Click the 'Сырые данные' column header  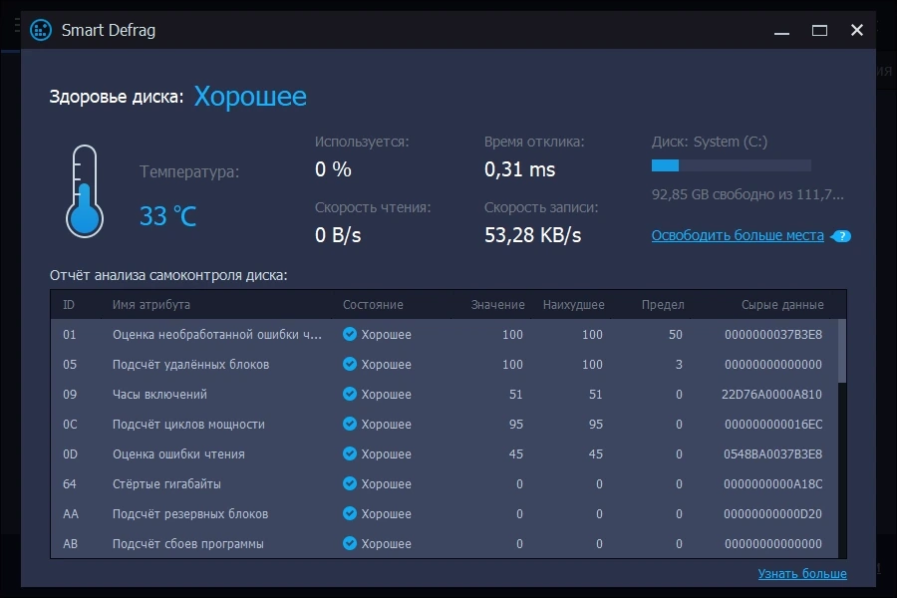click(x=782, y=304)
